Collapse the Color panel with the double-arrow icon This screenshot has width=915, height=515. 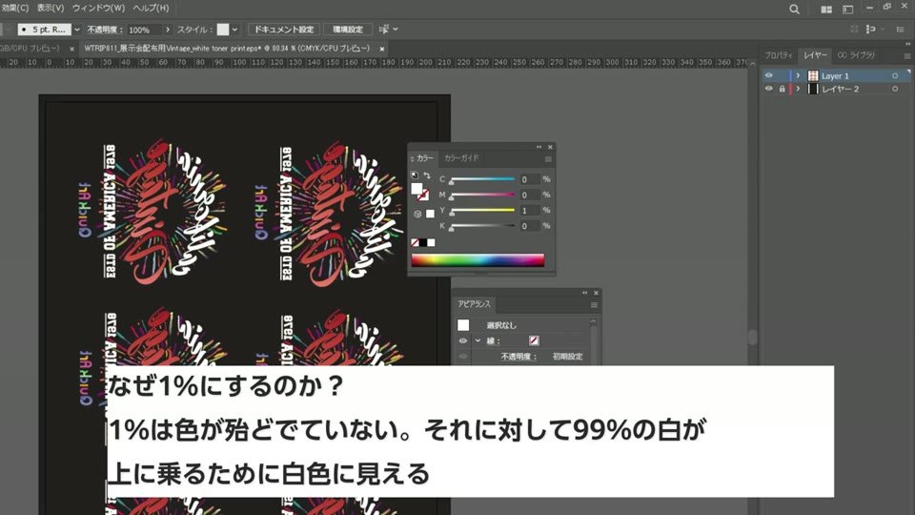539,147
